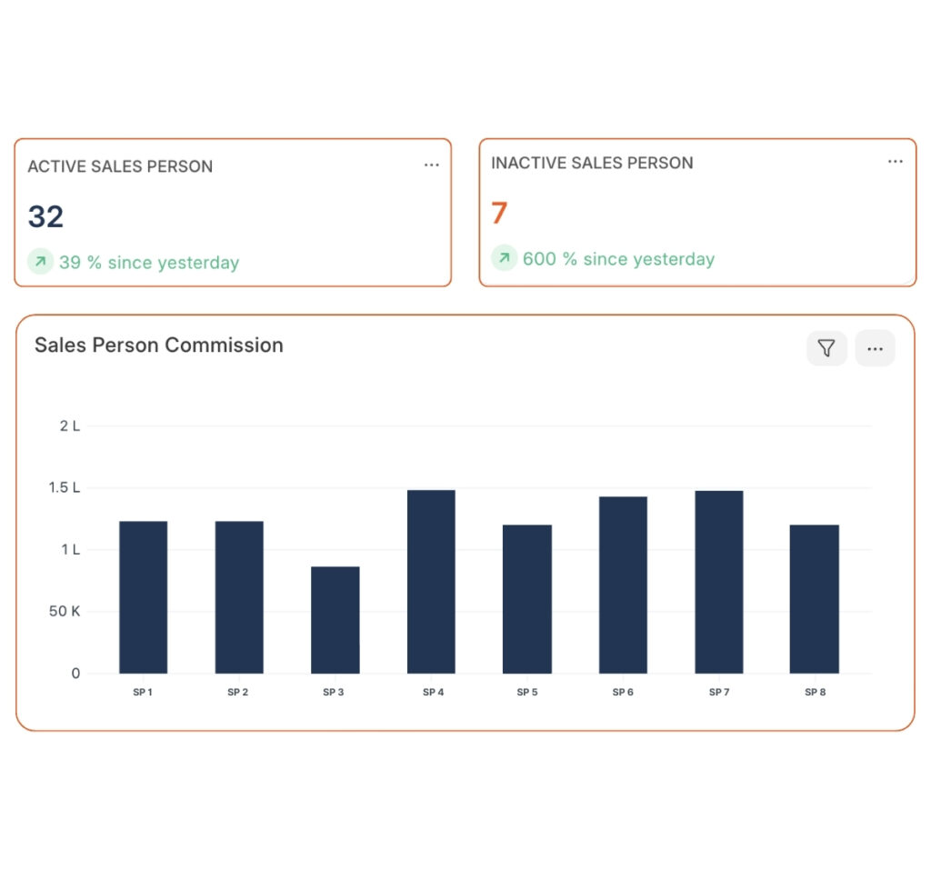
Task: Open the ellipsis menu on Sales Person Commission chart
Action: pos(875,348)
